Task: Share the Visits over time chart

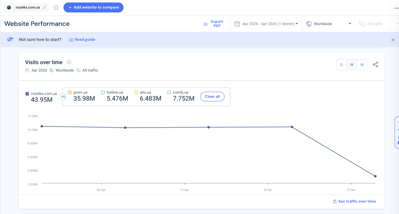Action: point(375,64)
